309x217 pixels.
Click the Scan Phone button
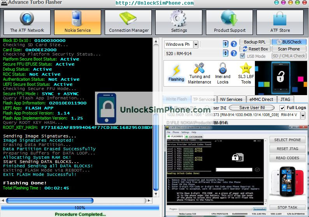pos(289,49)
